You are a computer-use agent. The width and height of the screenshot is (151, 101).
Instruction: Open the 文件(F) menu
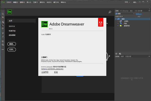coord(9,2)
